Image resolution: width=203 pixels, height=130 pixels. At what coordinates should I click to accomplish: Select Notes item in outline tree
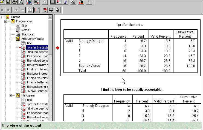click(25, 30)
